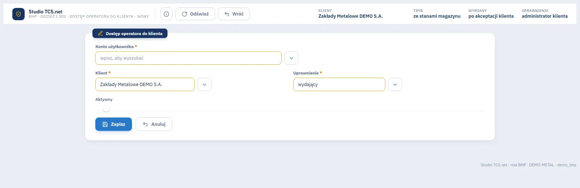The height and width of the screenshot is (188, 580).
Task: Click 'po akceptacji klienta' text
Action: pyautogui.click(x=491, y=16)
